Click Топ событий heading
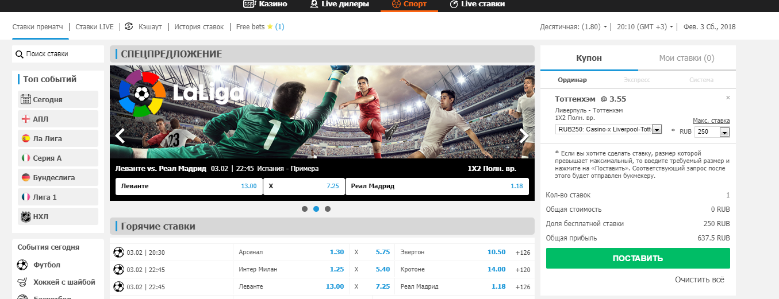 click(x=50, y=79)
